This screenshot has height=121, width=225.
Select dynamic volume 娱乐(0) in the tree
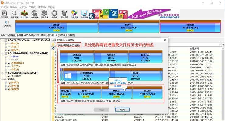[15, 83]
